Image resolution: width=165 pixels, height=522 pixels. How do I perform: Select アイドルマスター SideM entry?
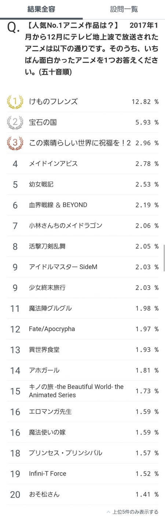82,267
